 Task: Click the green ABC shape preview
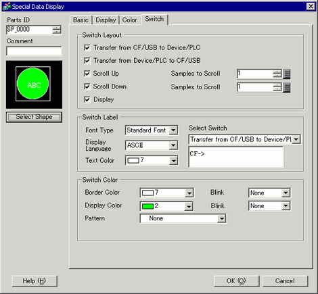click(33, 84)
